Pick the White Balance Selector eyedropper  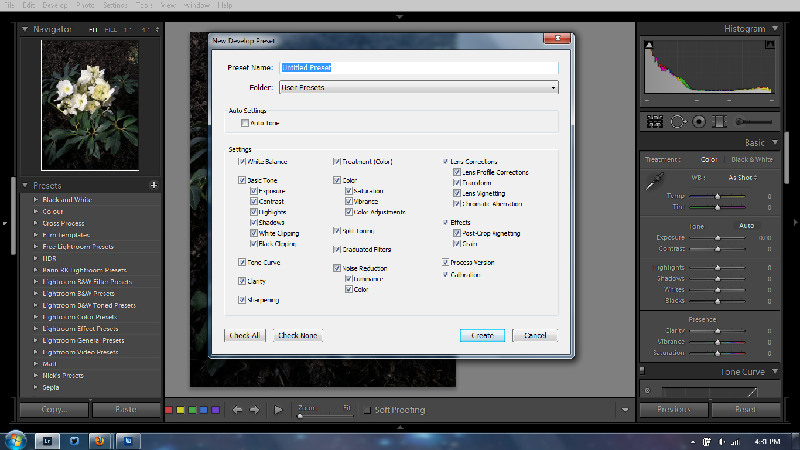coord(654,182)
